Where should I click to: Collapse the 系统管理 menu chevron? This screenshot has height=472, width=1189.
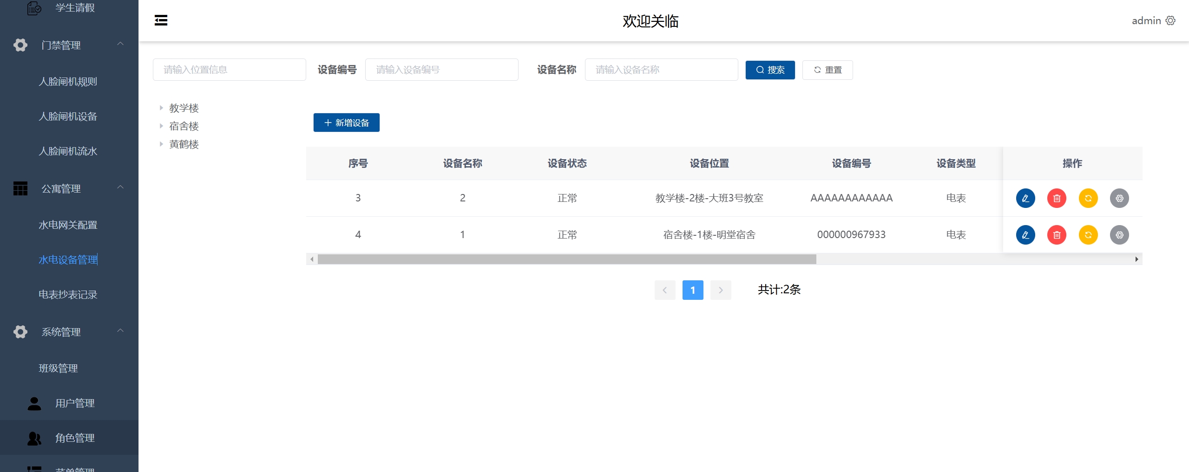tap(120, 331)
